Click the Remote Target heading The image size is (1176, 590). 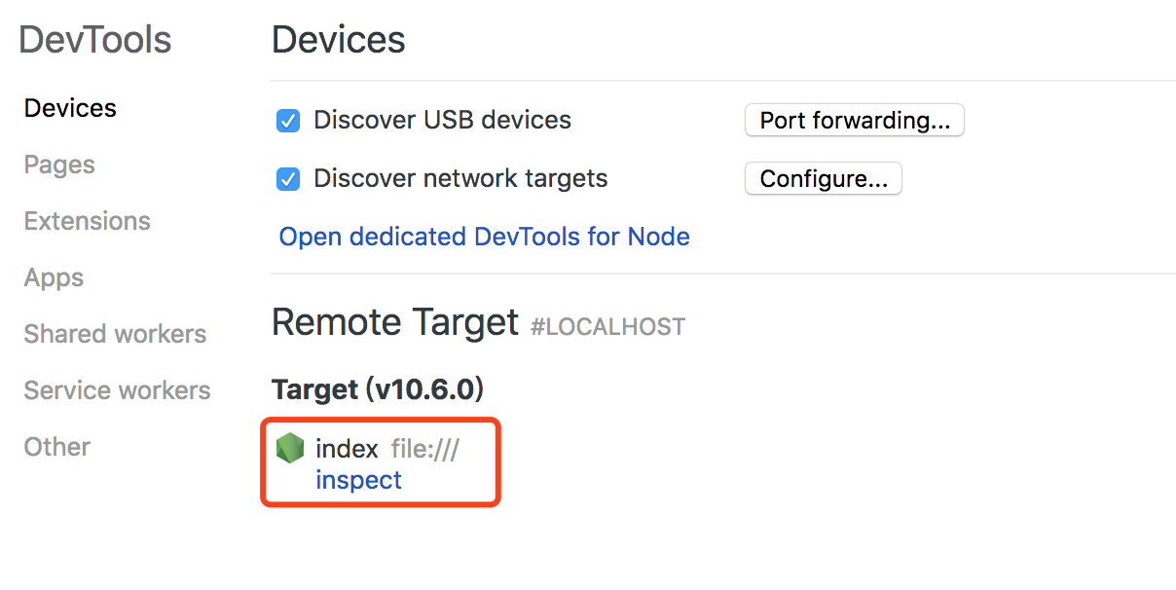click(394, 322)
